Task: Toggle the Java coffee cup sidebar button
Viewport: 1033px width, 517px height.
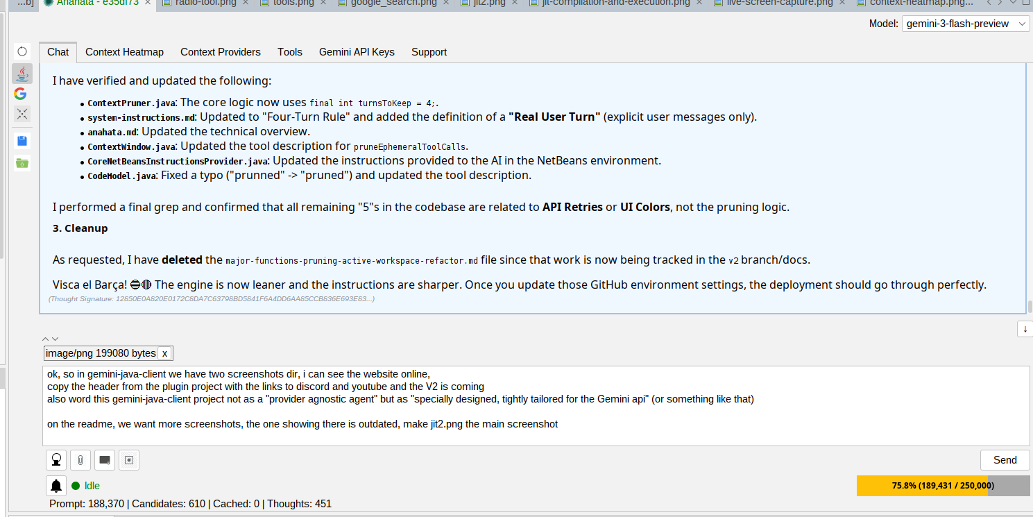Action: [x=22, y=73]
